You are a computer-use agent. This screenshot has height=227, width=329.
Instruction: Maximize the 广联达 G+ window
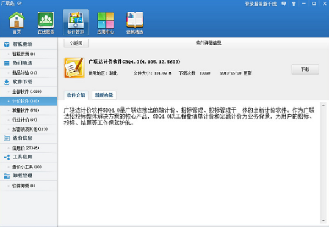click(x=314, y=4)
